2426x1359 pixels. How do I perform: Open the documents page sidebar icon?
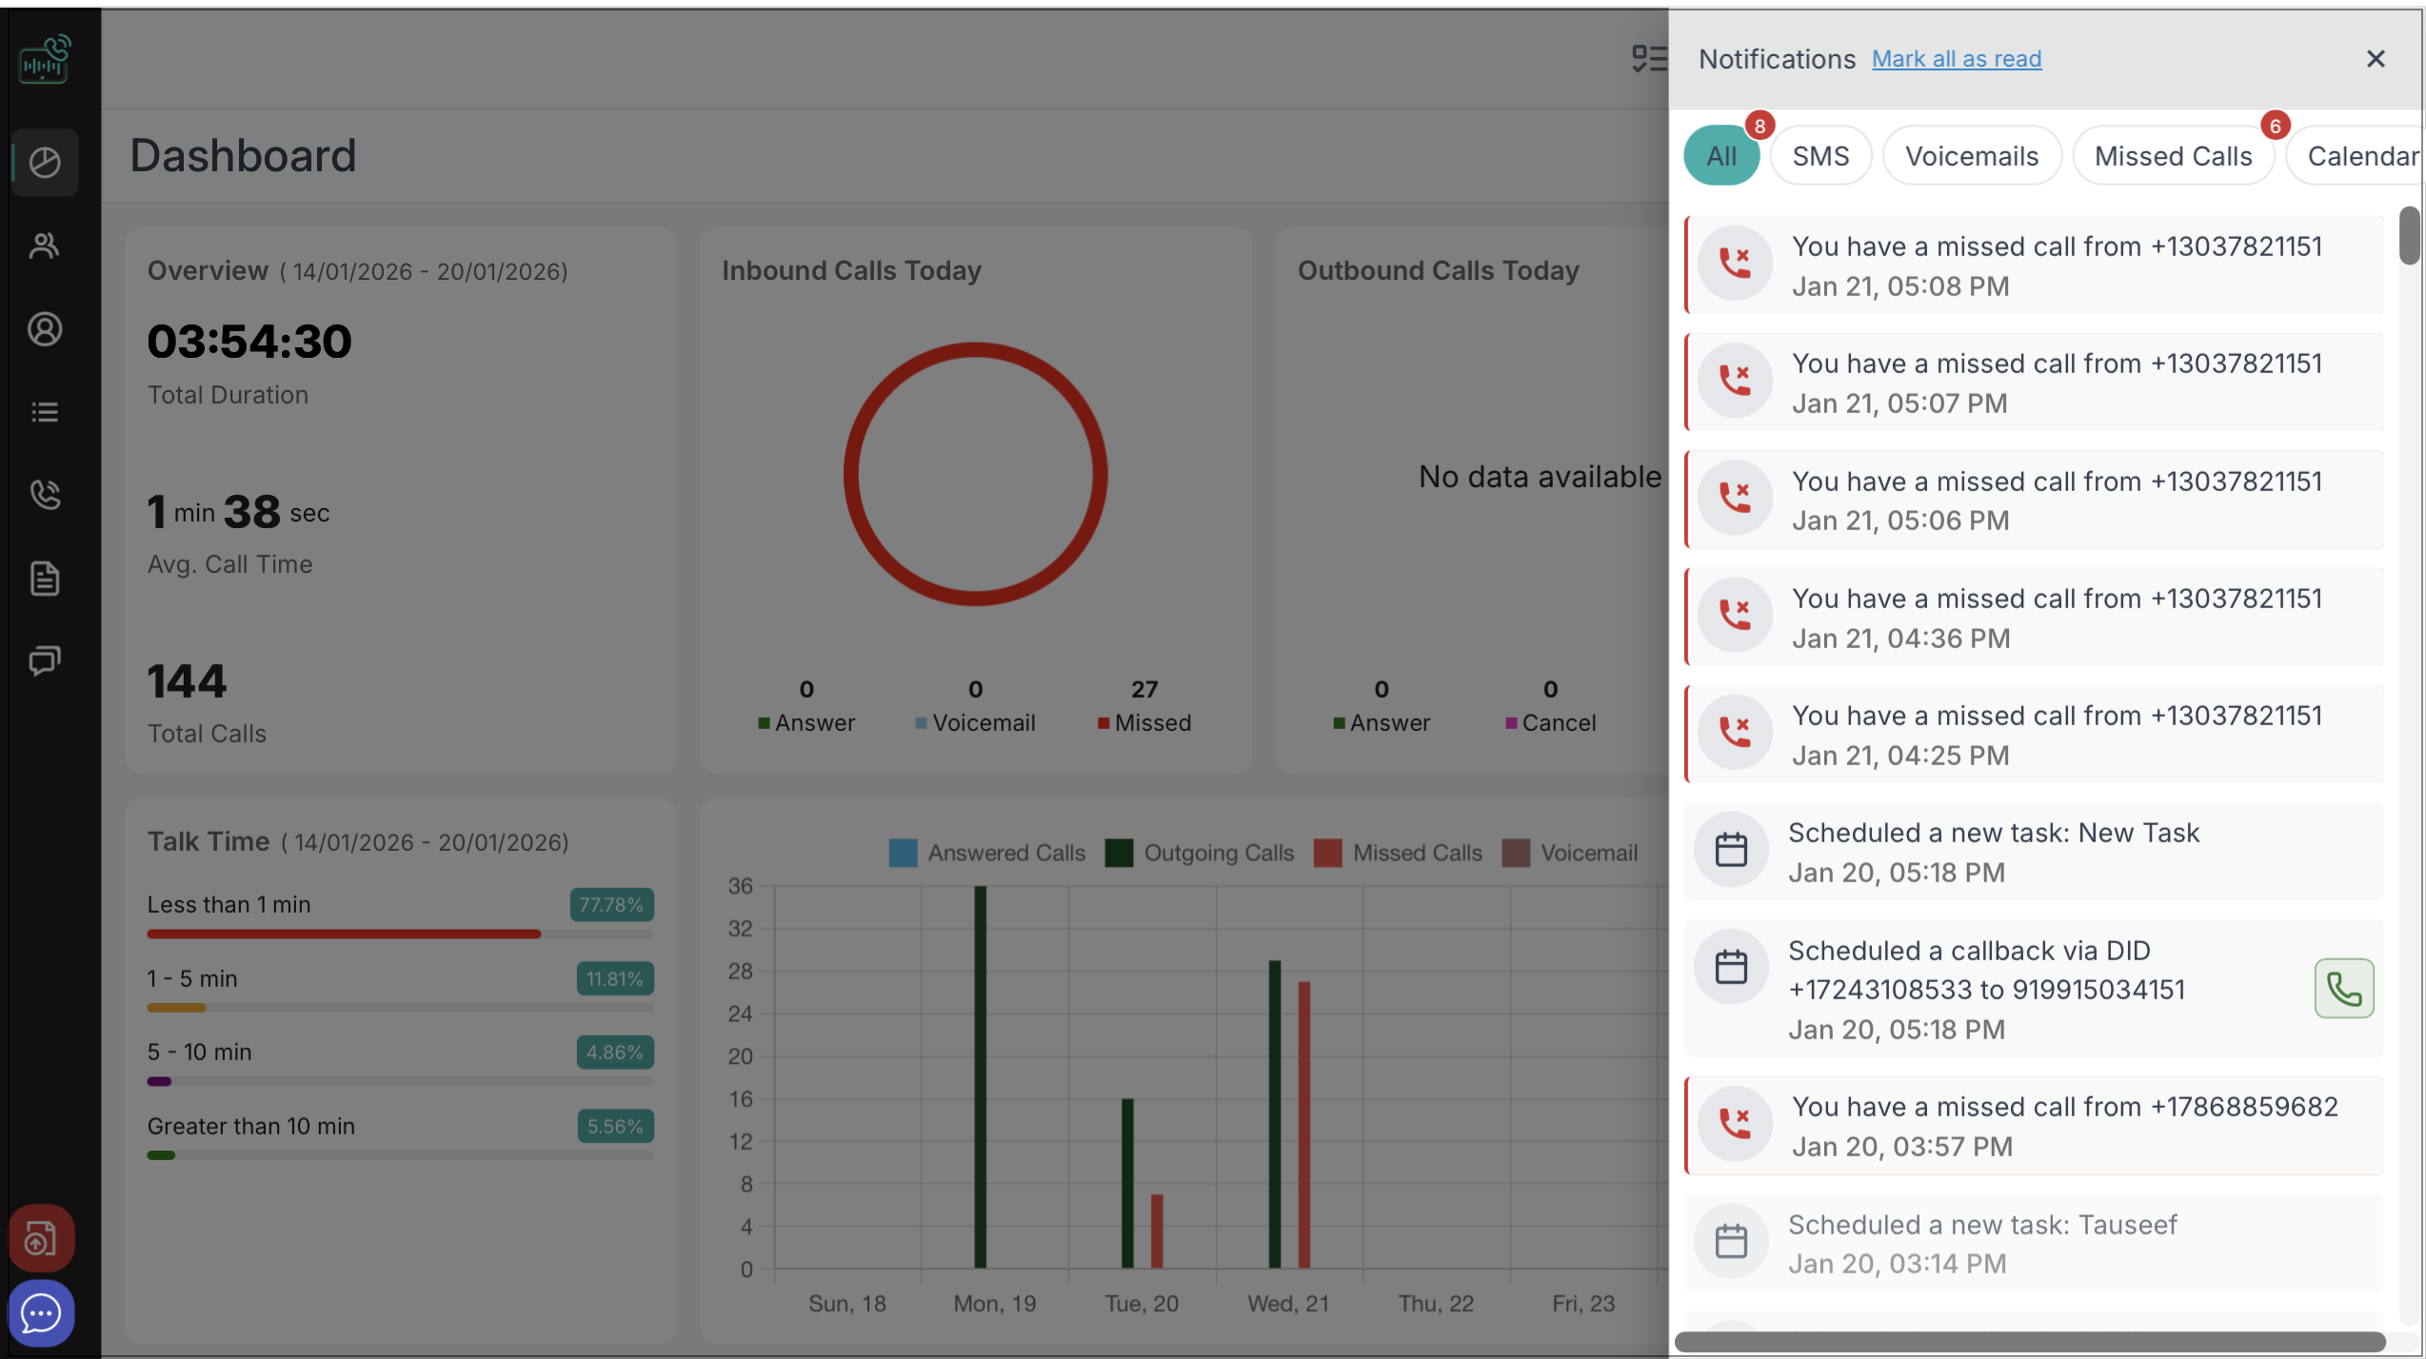(44, 578)
